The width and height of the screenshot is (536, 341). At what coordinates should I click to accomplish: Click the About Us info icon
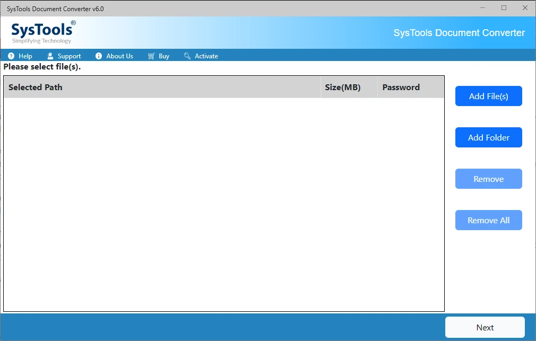point(99,56)
